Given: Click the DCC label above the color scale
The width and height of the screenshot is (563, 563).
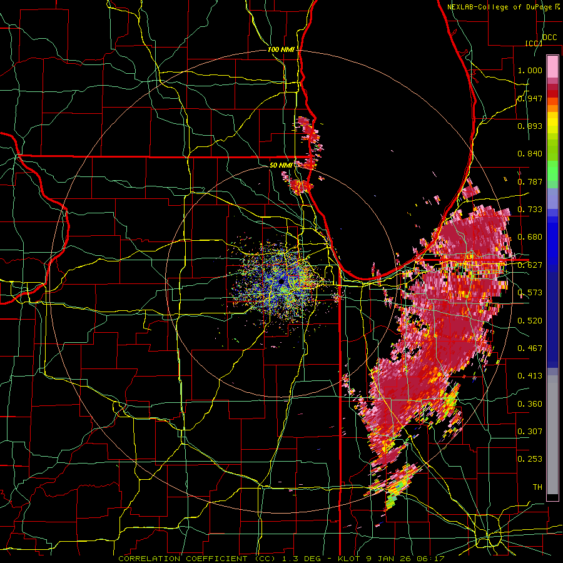Looking at the screenshot, I should (550, 38).
